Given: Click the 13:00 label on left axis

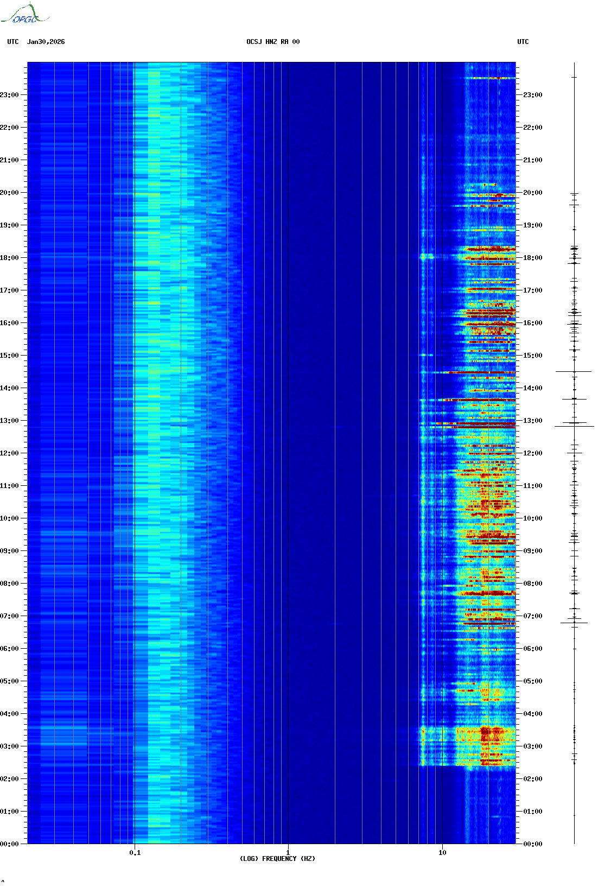Looking at the screenshot, I should [9, 421].
